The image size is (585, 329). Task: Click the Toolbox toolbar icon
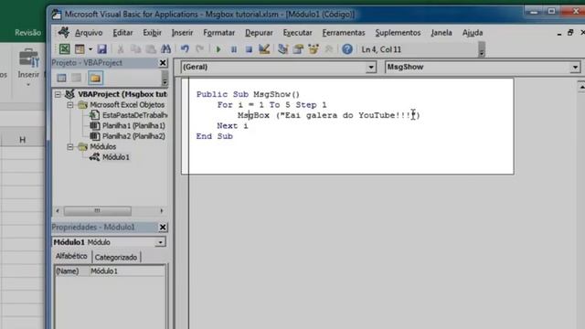tap(329, 48)
